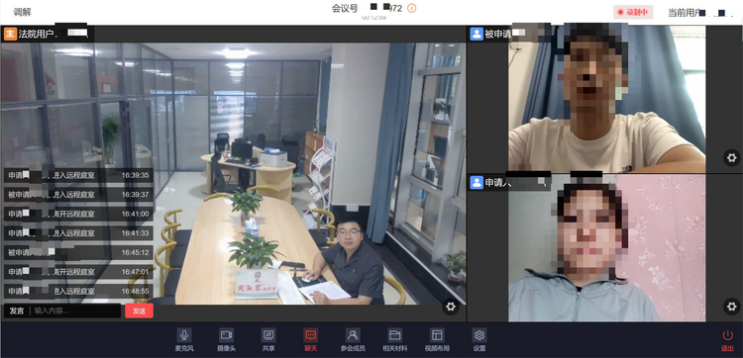Click the 当前用户 current user label

(x=684, y=13)
